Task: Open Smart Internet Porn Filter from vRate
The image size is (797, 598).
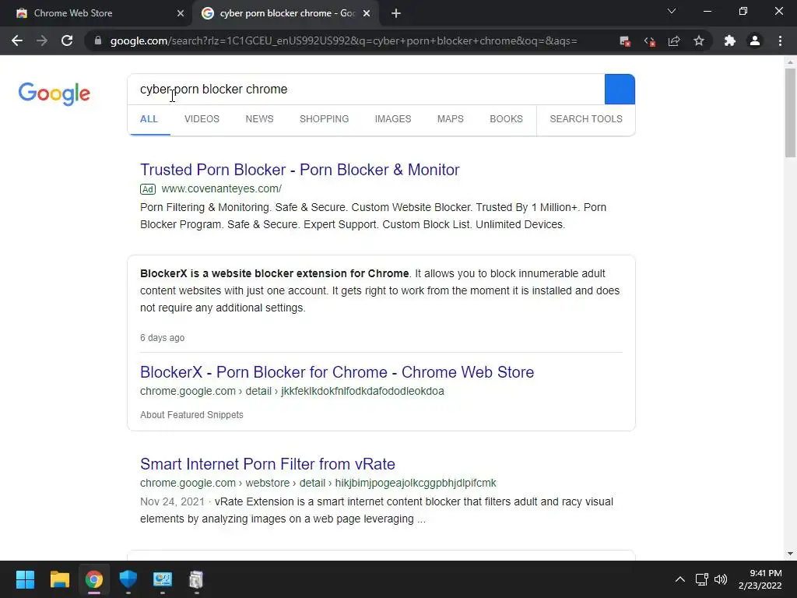Action: (268, 464)
